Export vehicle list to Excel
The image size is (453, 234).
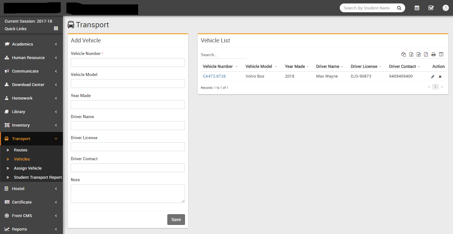pyautogui.click(x=411, y=54)
